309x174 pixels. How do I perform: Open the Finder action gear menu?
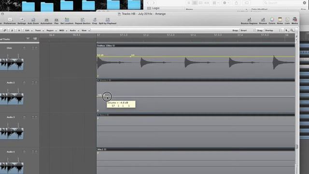point(226,3)
